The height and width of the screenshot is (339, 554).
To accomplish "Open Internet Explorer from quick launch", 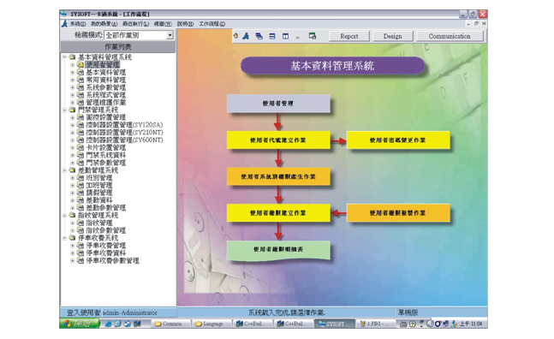I will 108,324.
